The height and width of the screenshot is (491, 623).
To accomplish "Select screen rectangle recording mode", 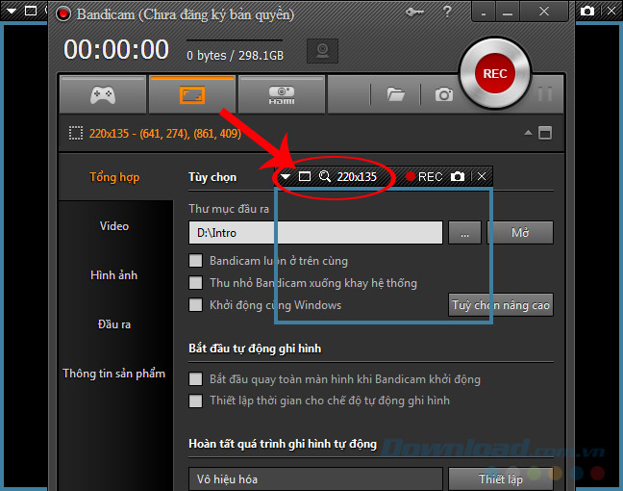I will pyautogui.click(x=191, y=94).
